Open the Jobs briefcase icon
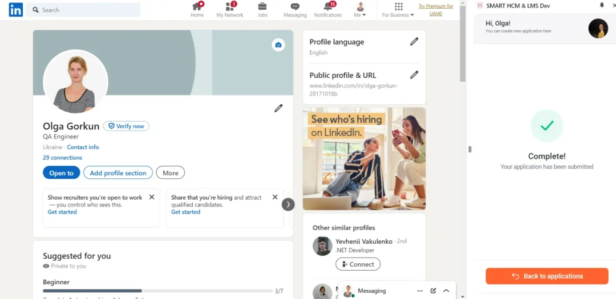 pyautogui.click(x=262, y=7)
